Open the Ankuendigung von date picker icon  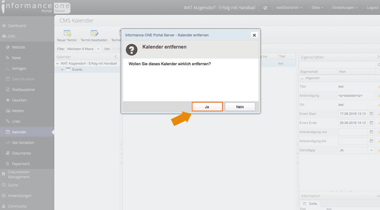pos(371,132)
